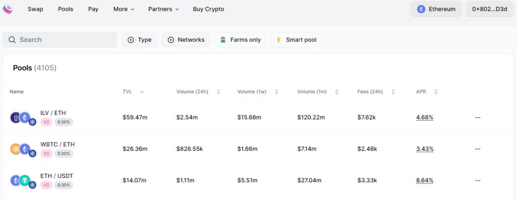Open the wallet address 0x802...D3d button
The height and width of the screenshot is (200, 517).
point(490,9)
